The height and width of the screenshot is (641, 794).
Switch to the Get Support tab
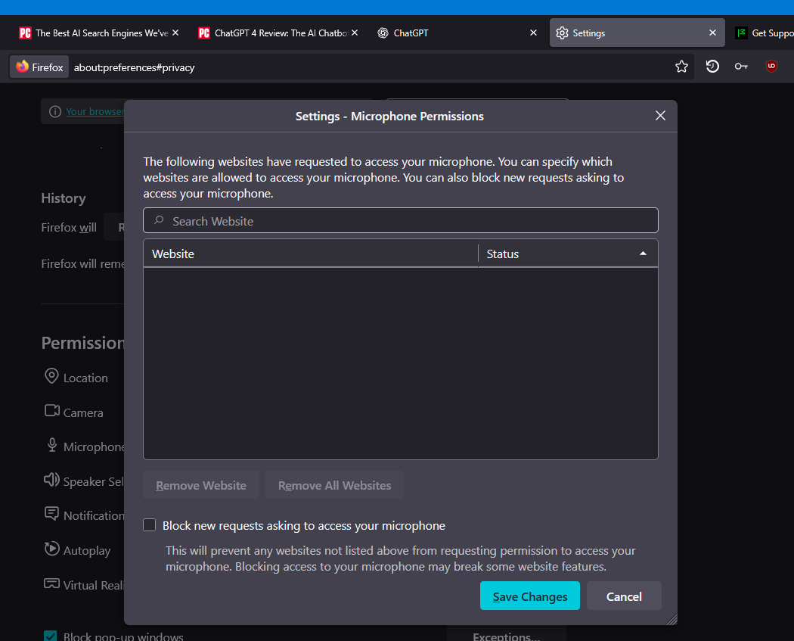[764, 33]
